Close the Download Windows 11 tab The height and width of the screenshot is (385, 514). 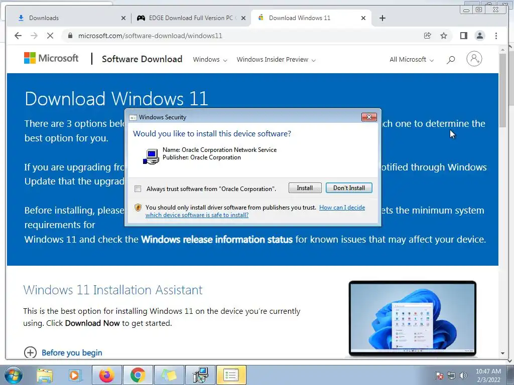click(x=363, y=19)
